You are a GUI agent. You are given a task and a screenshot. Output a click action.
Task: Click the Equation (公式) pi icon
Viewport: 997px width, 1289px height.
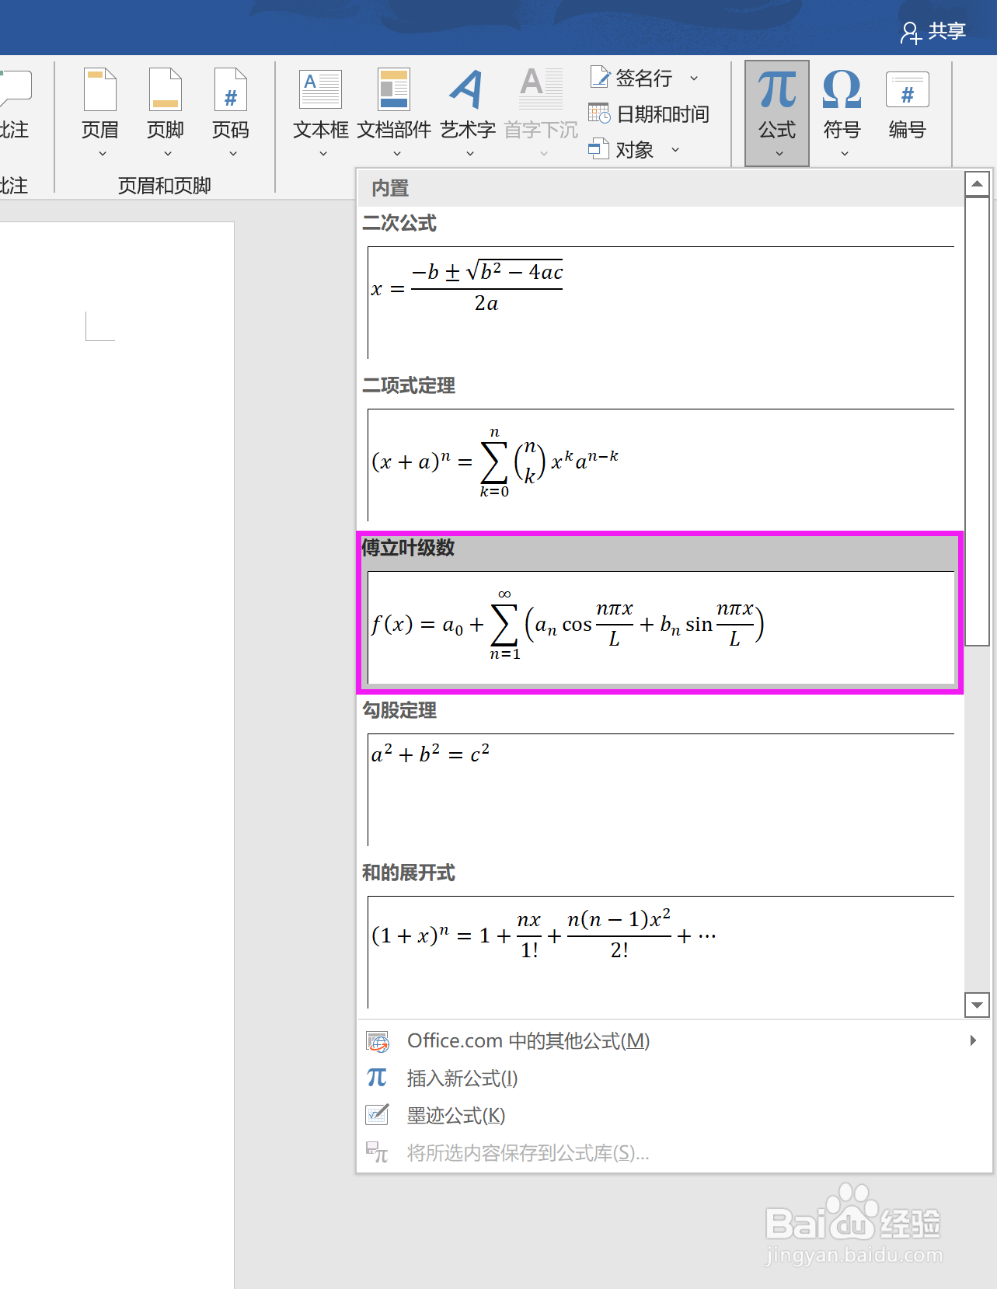click(x=777, y=90)
